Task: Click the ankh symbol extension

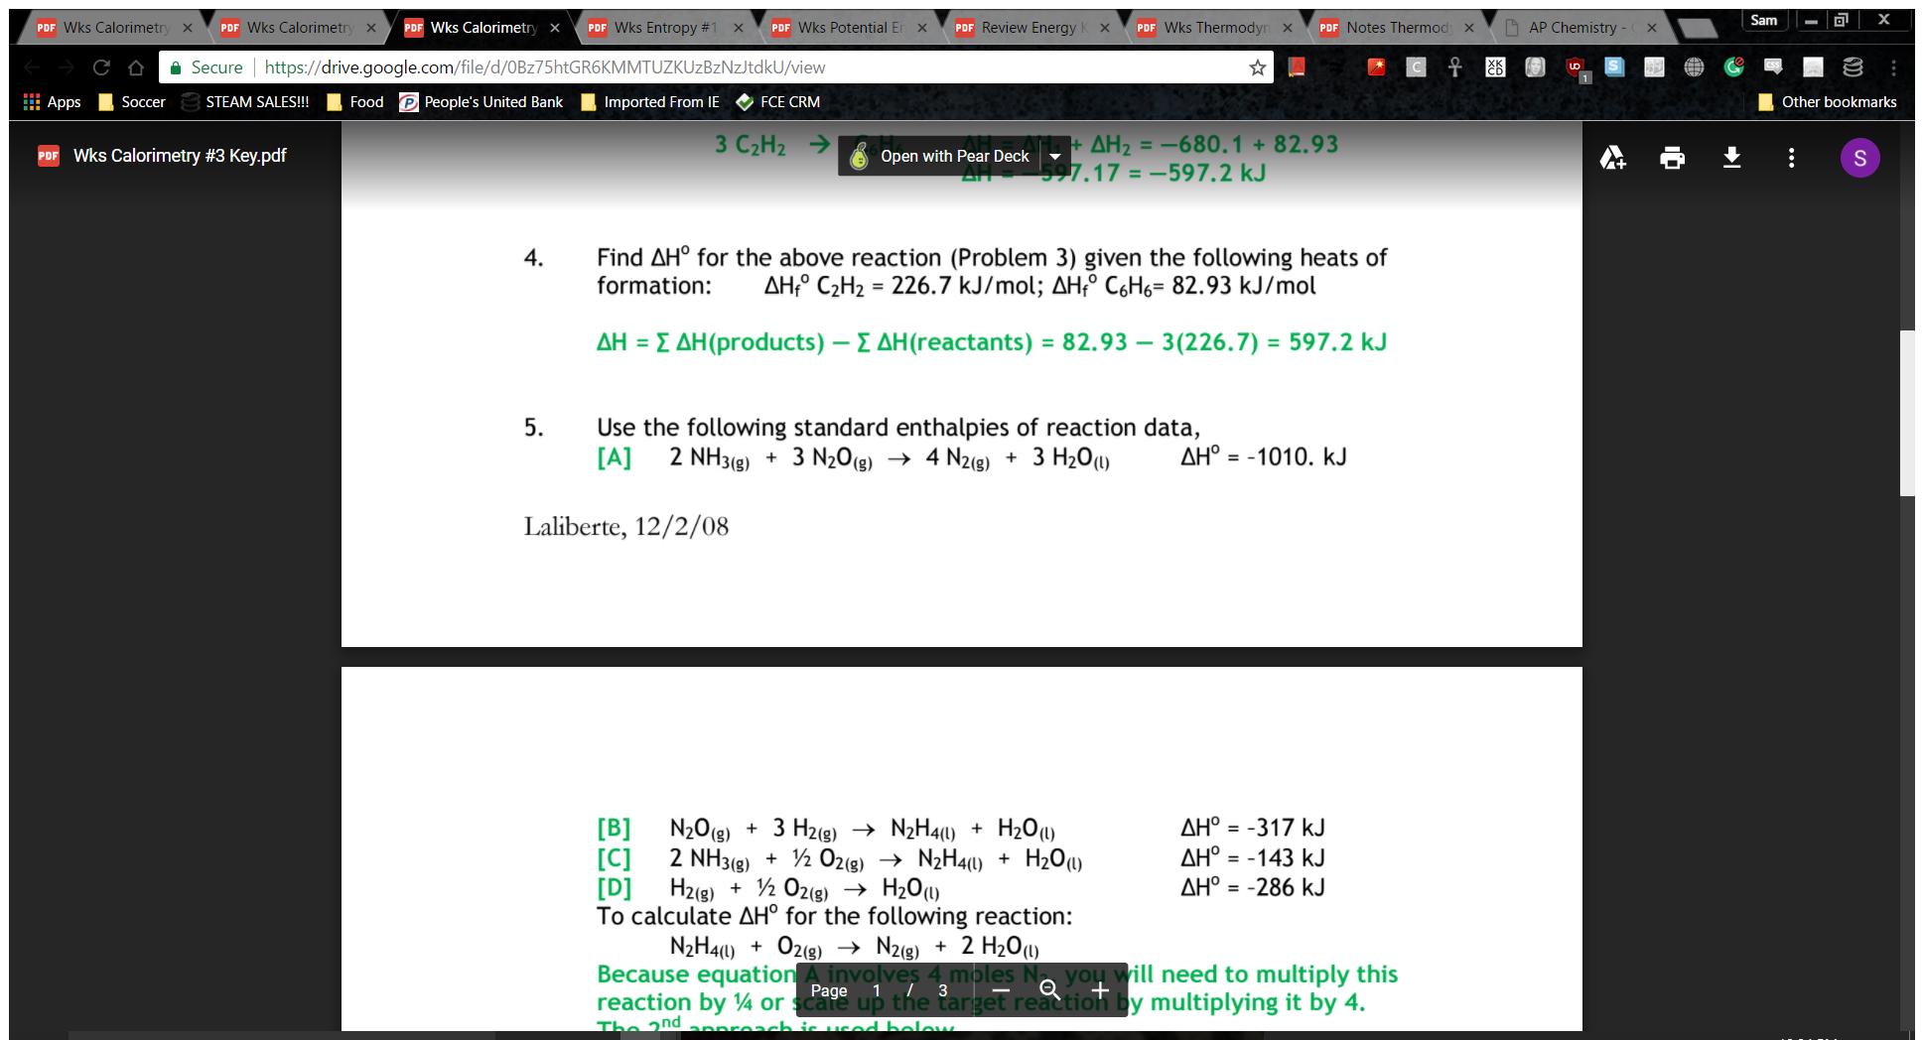Action: [x=1455, y=66]
